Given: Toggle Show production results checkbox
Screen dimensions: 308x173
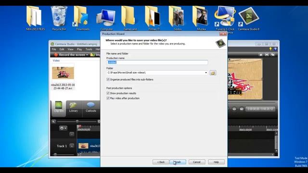Looking at the screenshot, I should 108,93.
